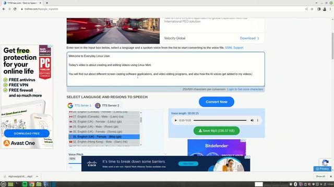Viewport: 334px width, 187px height.
Task: Switch to TTS Server 2 tab
Action: click(108, 105)
